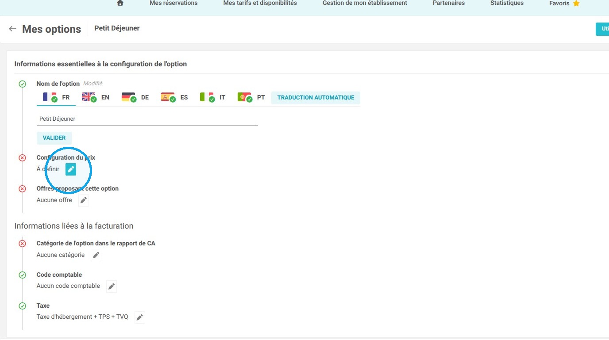Click the yellow Favoris star icon
The image size is (609, 340).
tap(576, 4)
